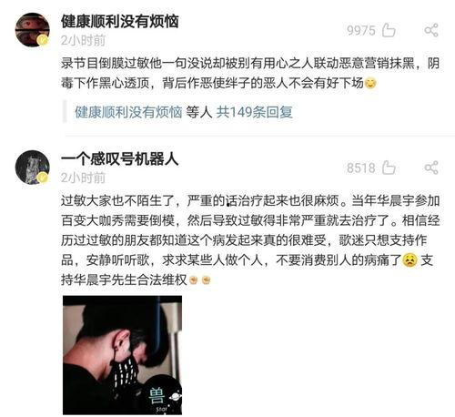Open 一个感叹号机器人's profile avatar
The height and width of the screenshot is (417, 455).
tap(32, 168)
